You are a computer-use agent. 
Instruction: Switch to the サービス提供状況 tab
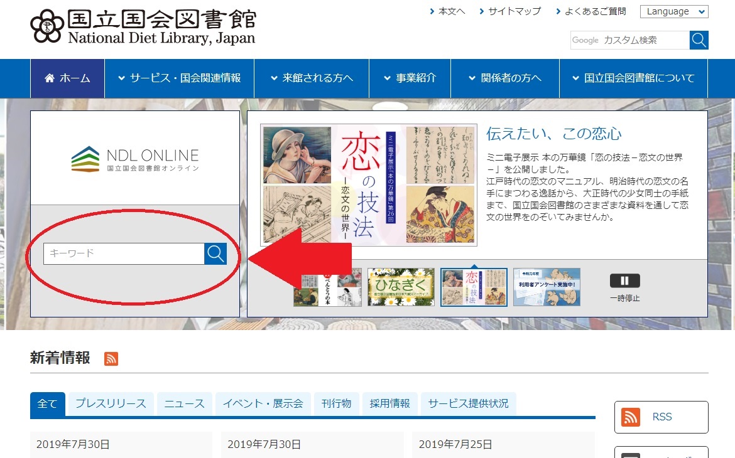tap(468, 403)
